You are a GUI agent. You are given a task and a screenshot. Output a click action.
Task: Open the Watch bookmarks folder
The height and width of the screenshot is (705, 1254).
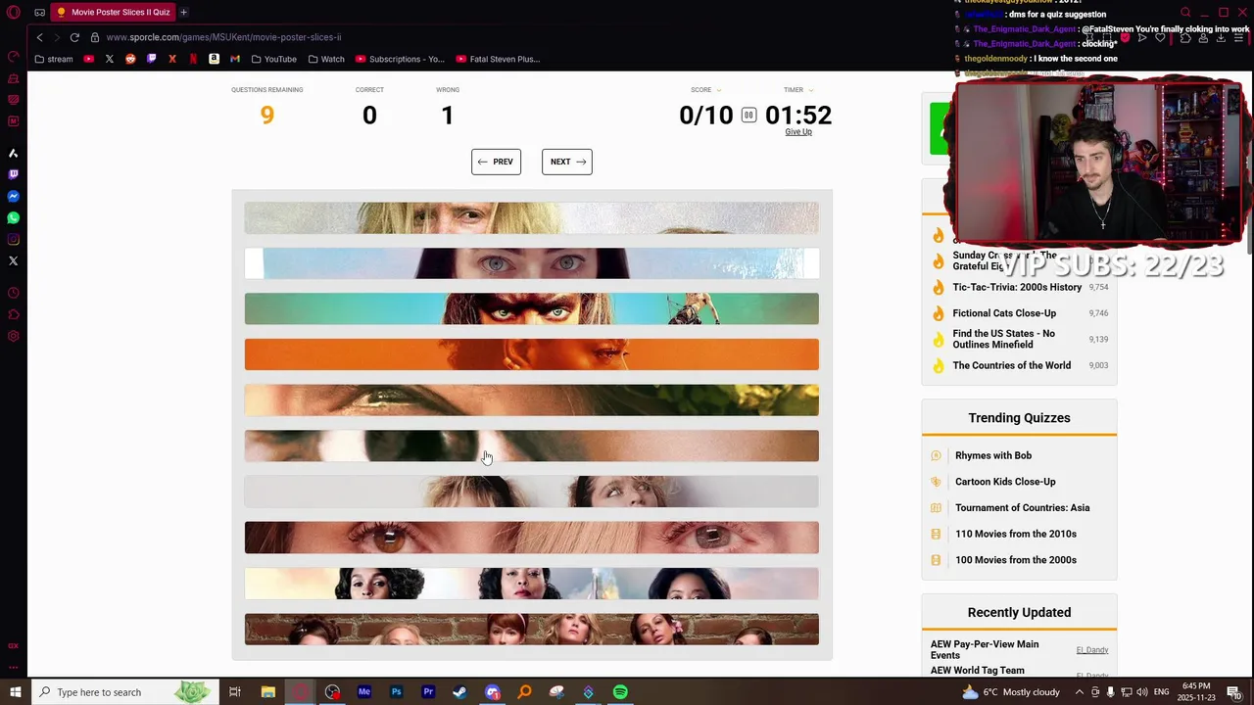click(x=326, y=59)
